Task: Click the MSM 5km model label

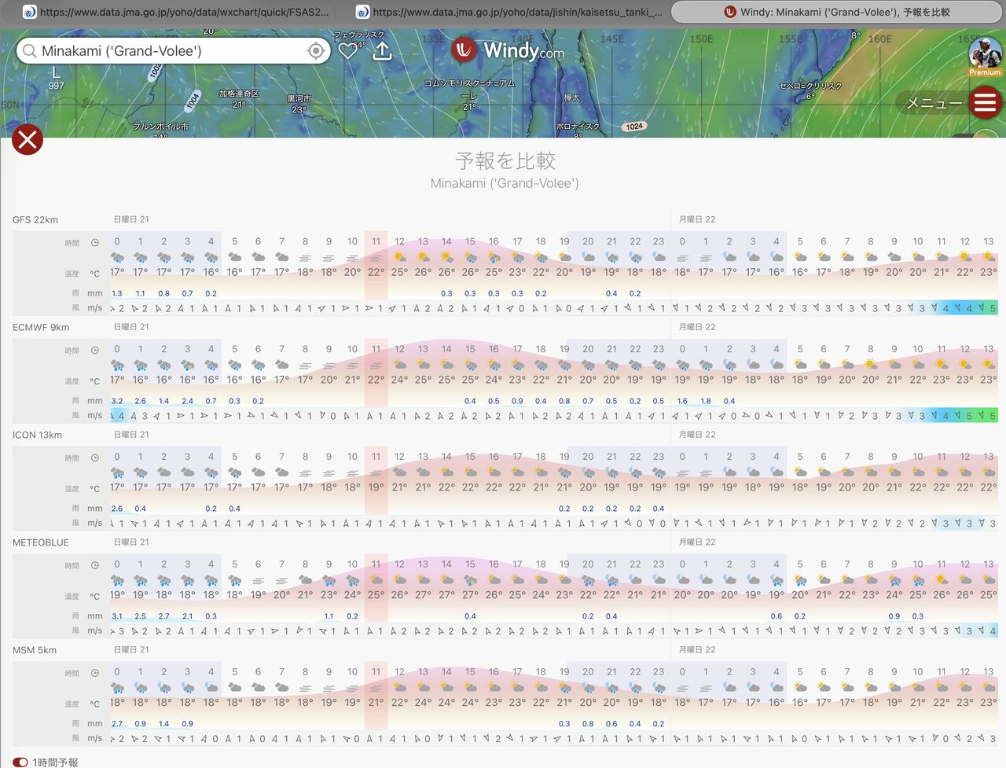Action: point(35,650)
